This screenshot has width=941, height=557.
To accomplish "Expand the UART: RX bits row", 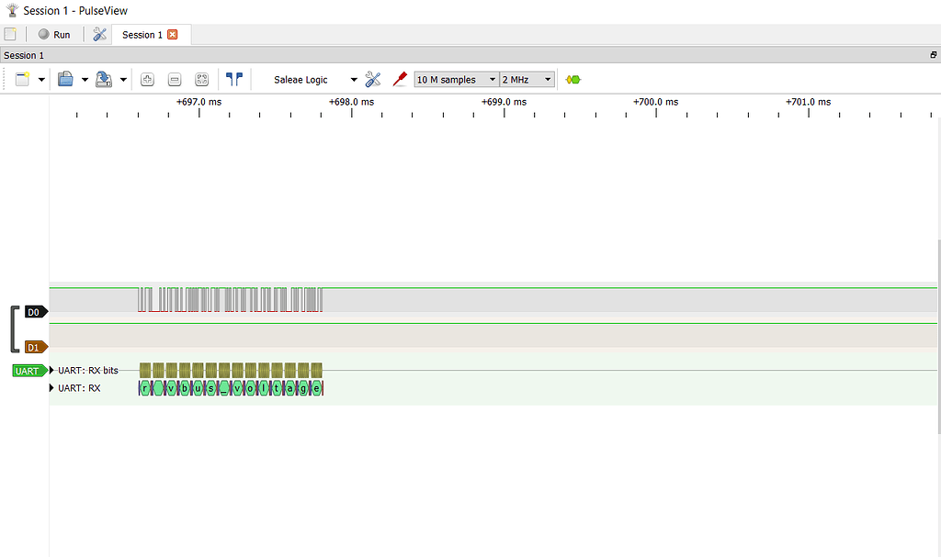I will pyautogui.click(x=51, y=371).
